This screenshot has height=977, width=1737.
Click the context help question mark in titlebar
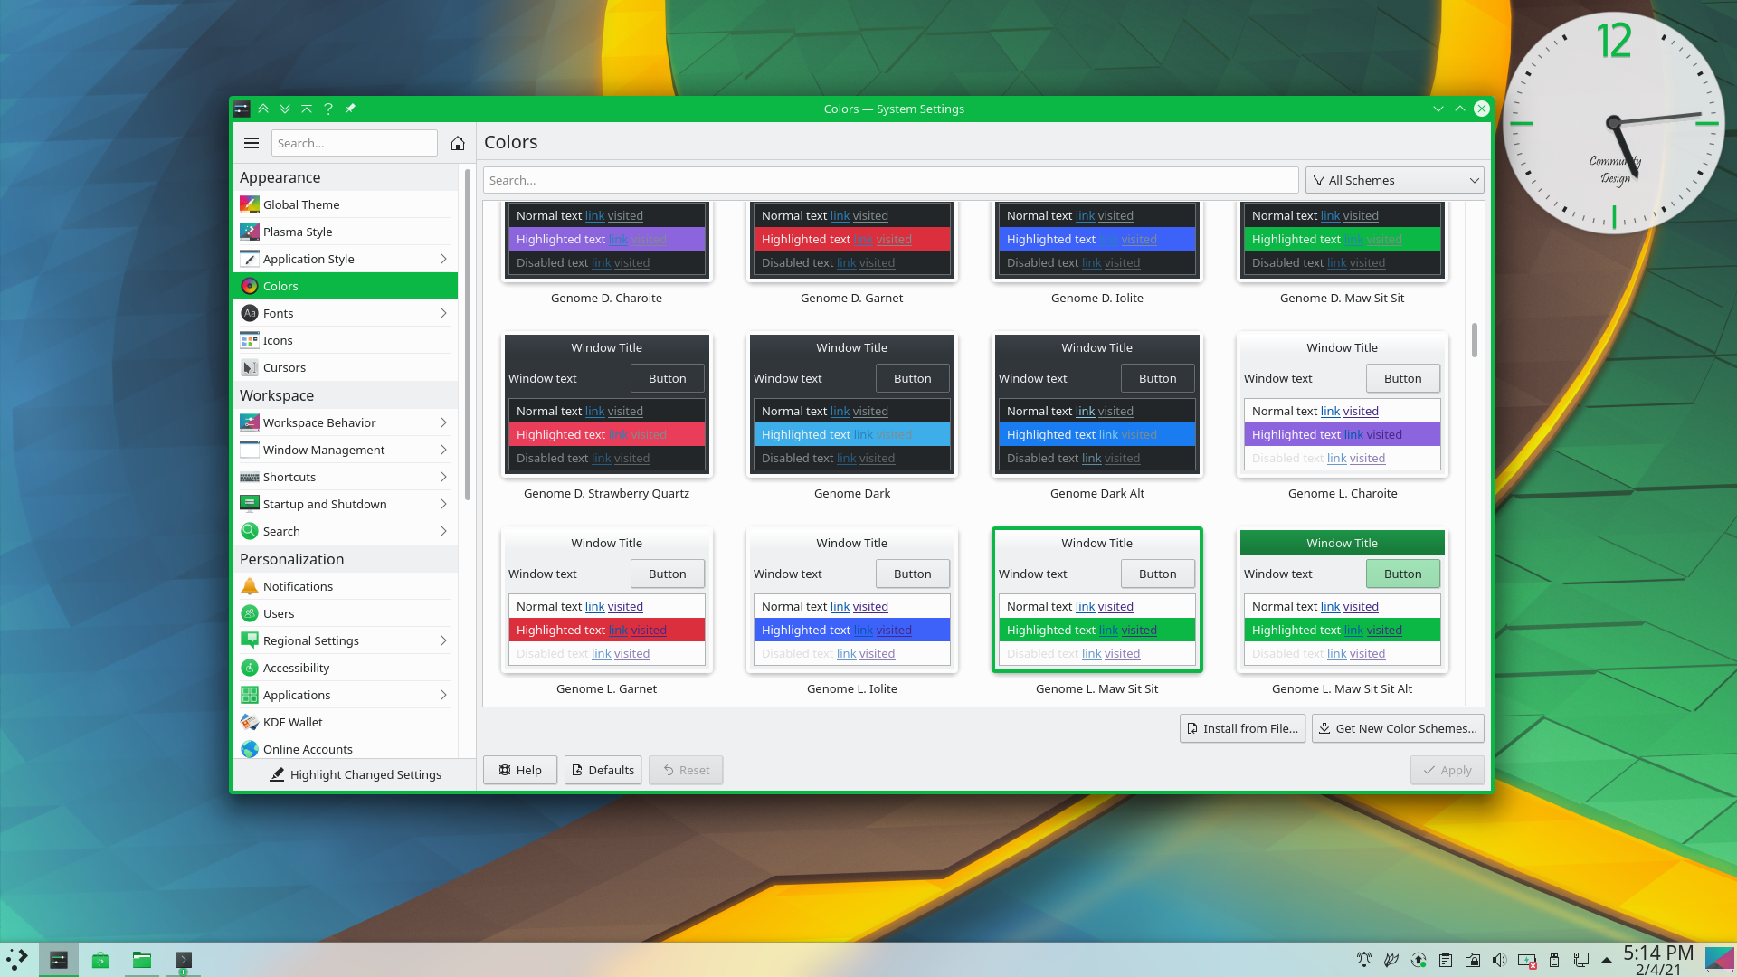(328, 109)
